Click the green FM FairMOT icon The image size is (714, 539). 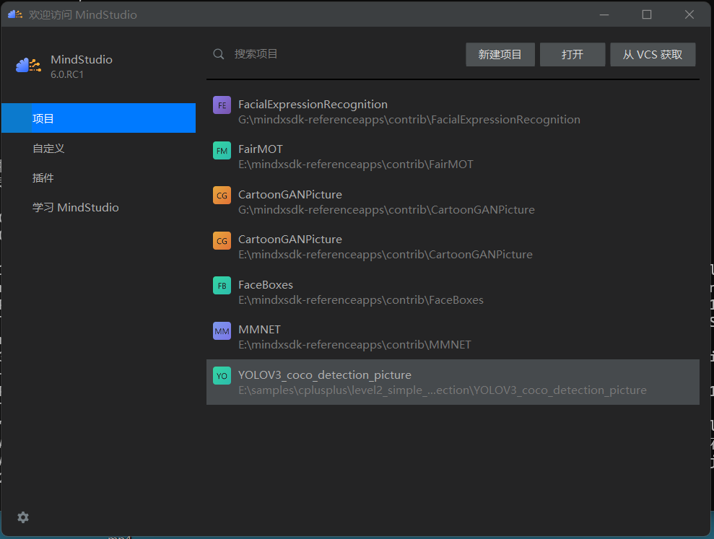tap(222, 150)
